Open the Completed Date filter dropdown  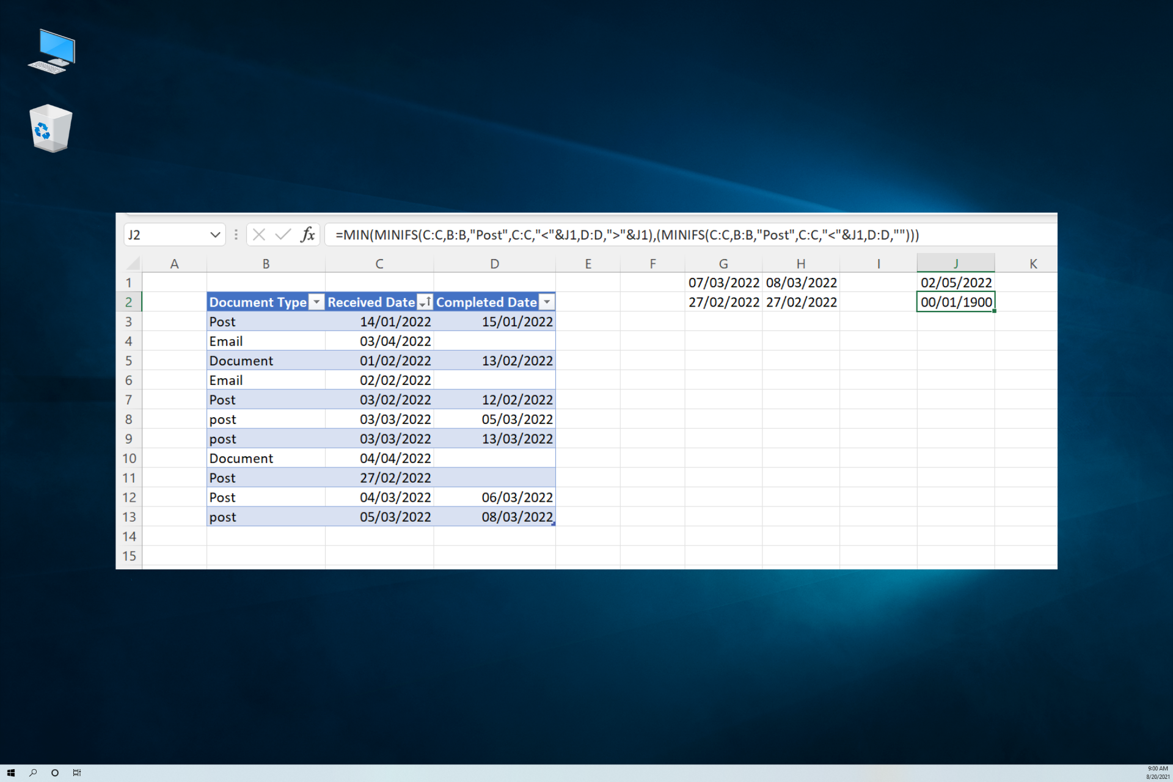click(547, 302)
